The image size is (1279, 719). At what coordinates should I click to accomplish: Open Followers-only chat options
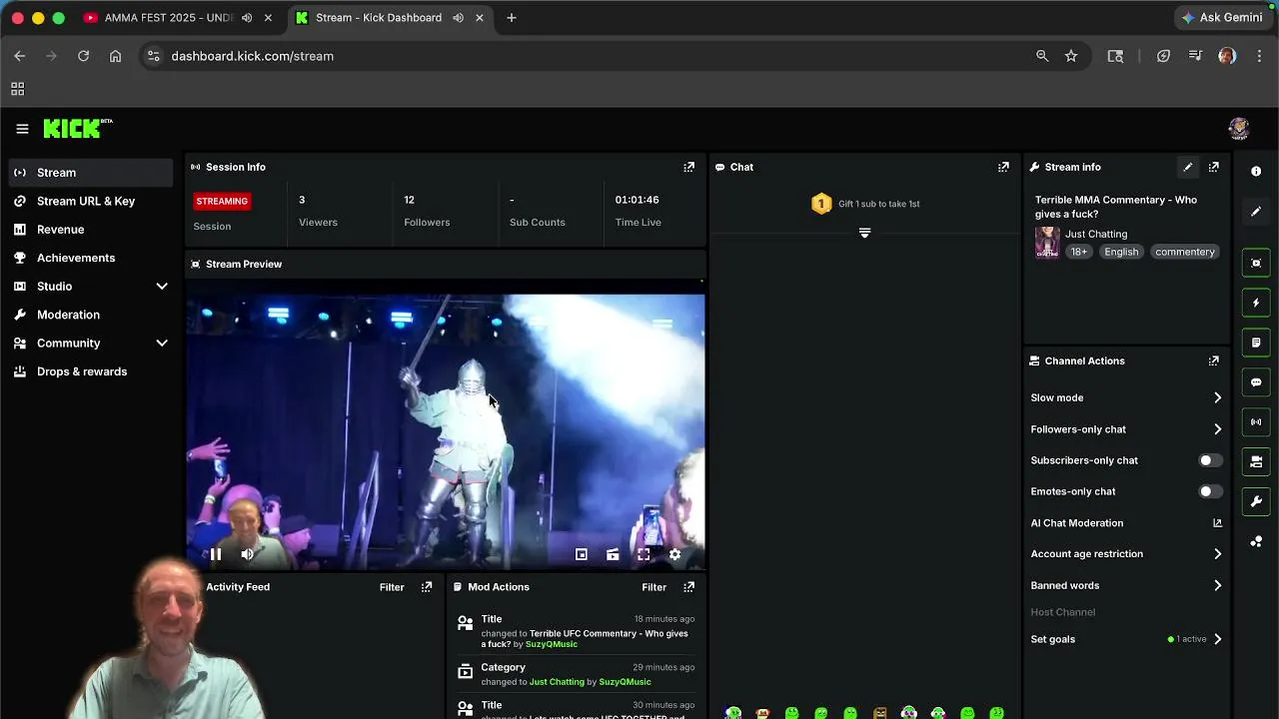tap(1127, 429)
